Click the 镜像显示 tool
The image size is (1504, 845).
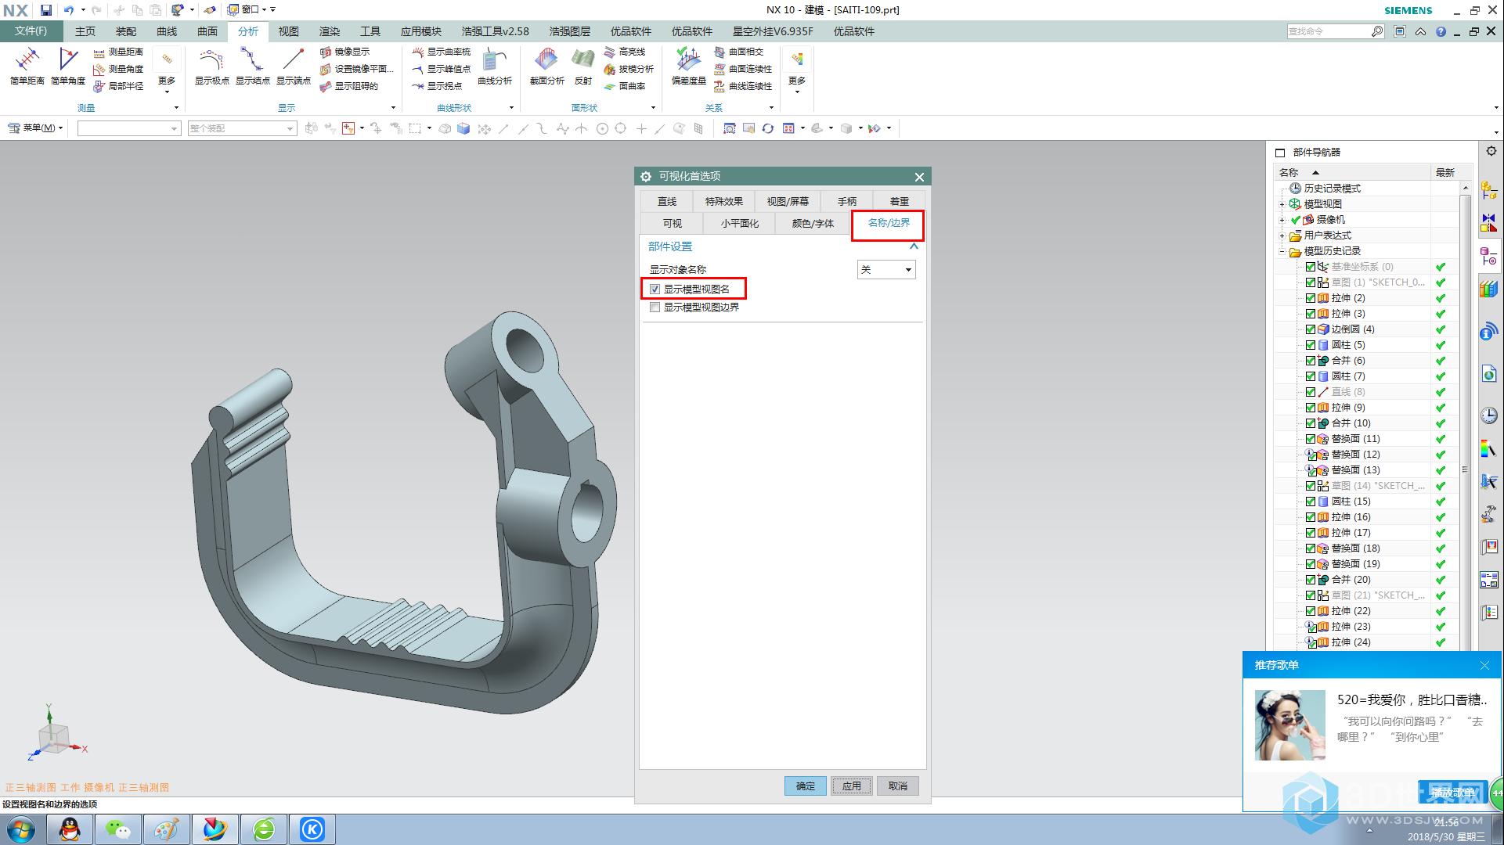(345, 52)
